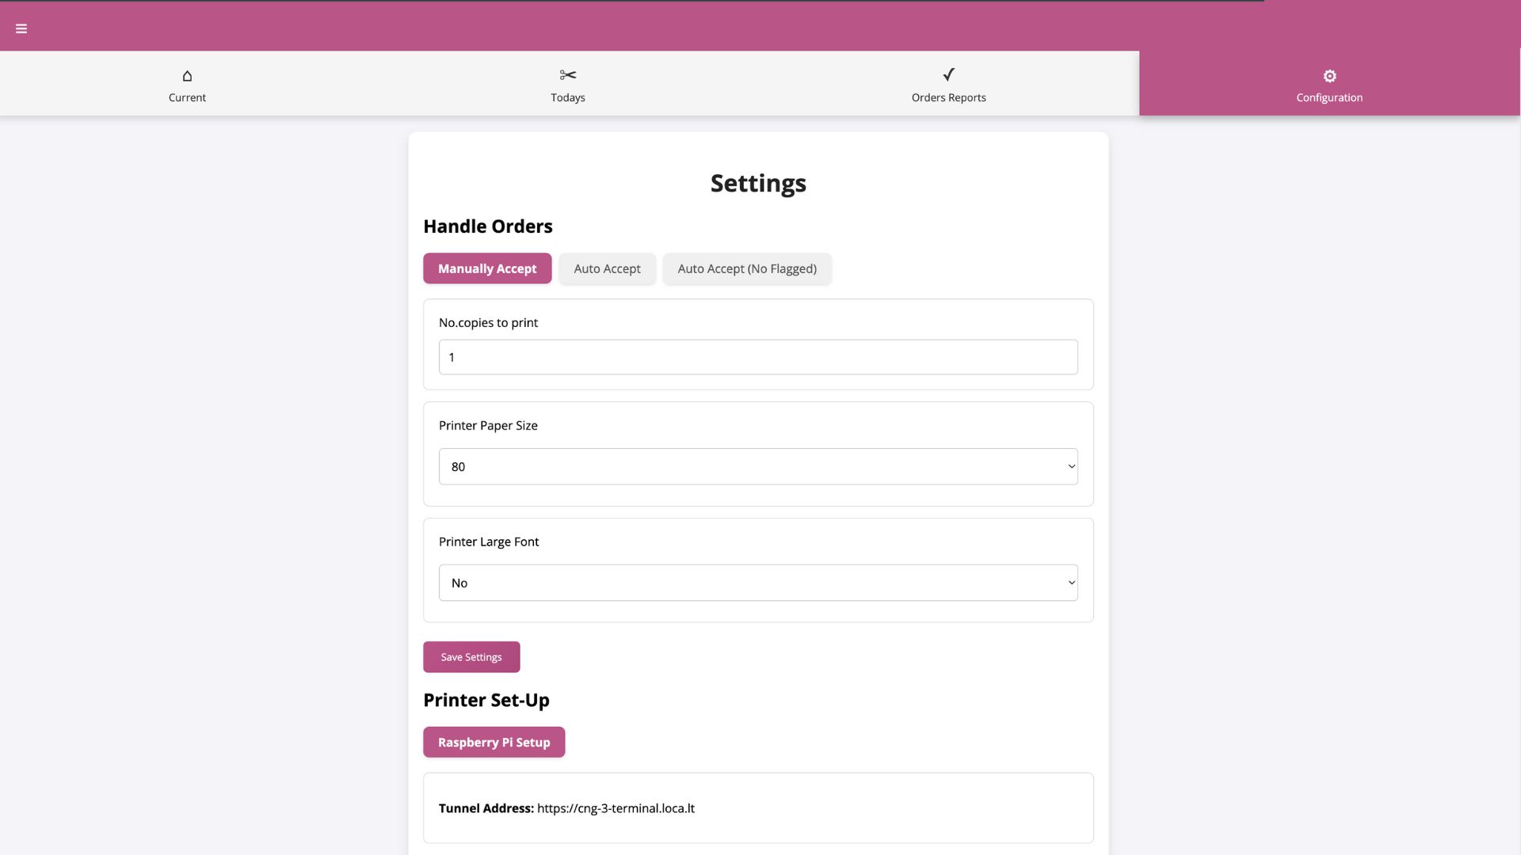Open the Current tab label

pyautogui.click(x=187, y=97)
